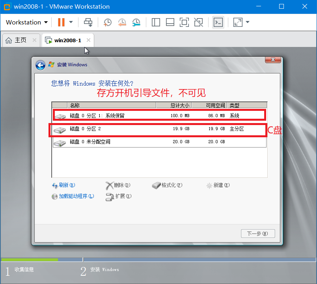Click the 刷新(R) refresh link
Image resolution: width=317 pixels, height=284 pixels.
pos(63,185)
